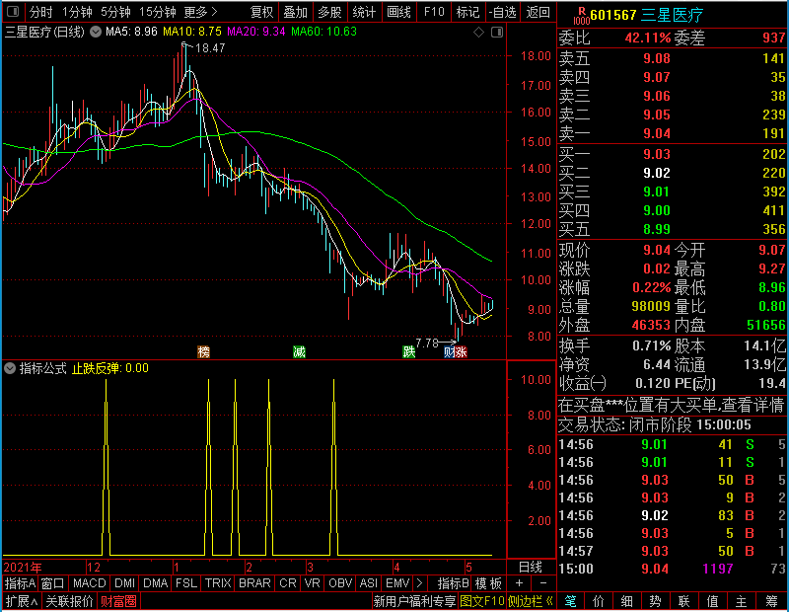Collapse the sidebar via 侧边栏《
Viewport: 789px width, 612px height.
531,601
